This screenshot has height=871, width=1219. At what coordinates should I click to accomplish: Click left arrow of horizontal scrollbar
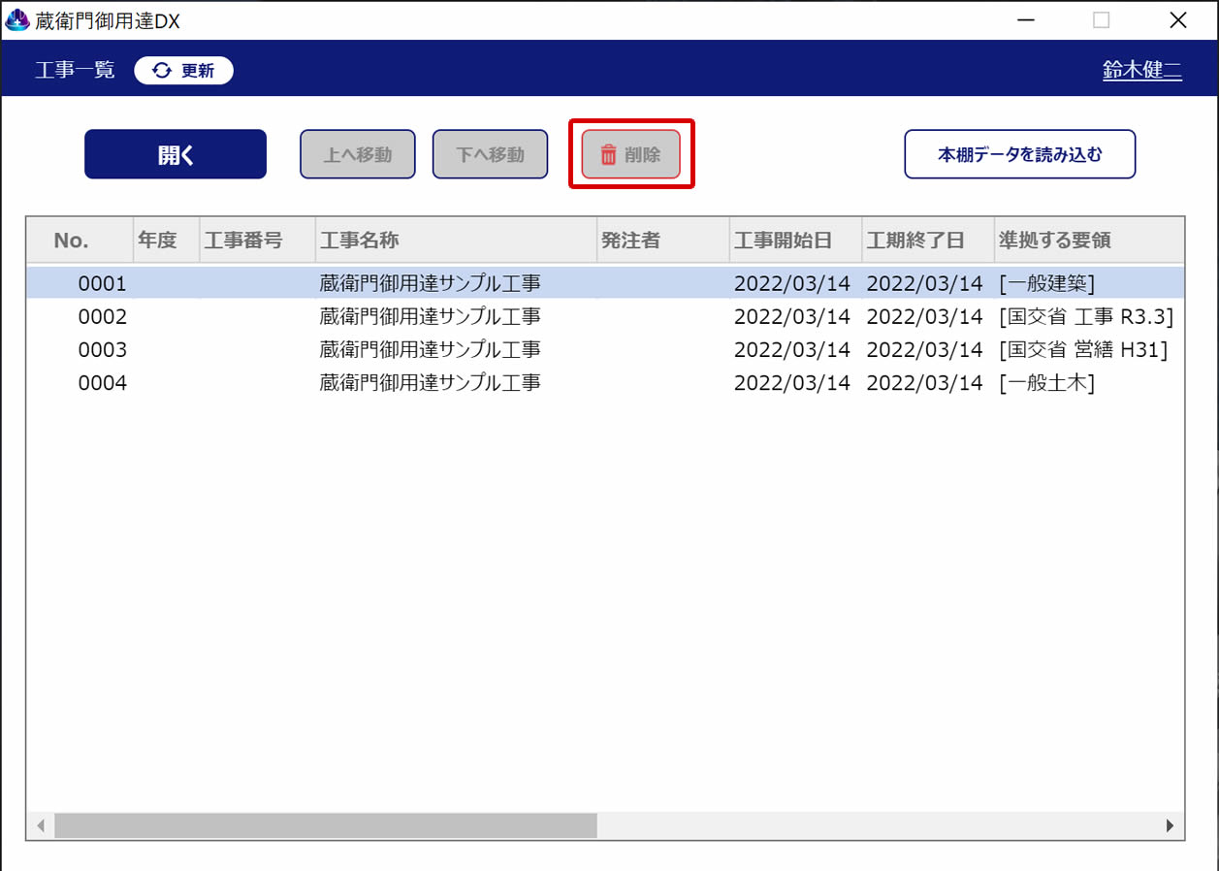[x=41, y=825]
